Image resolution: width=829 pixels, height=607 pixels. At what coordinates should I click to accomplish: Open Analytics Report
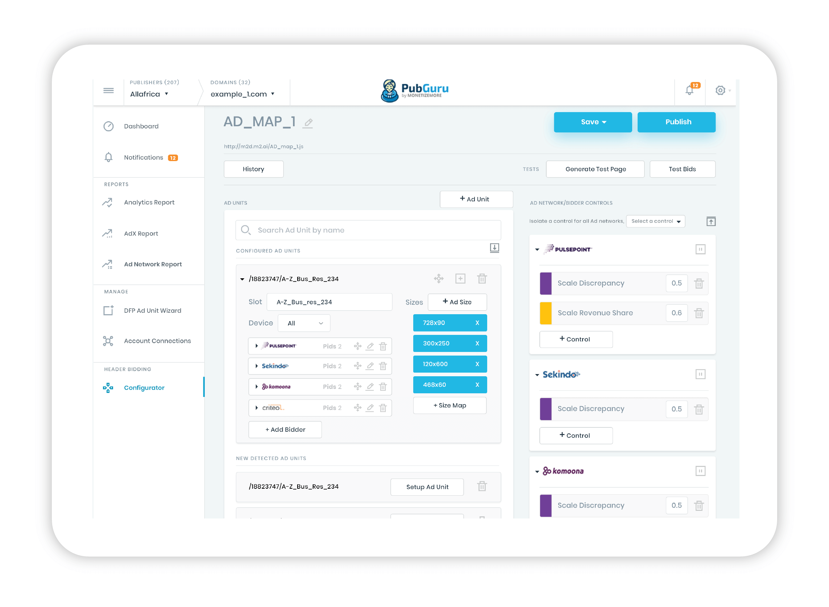click(x=149, y=202)
